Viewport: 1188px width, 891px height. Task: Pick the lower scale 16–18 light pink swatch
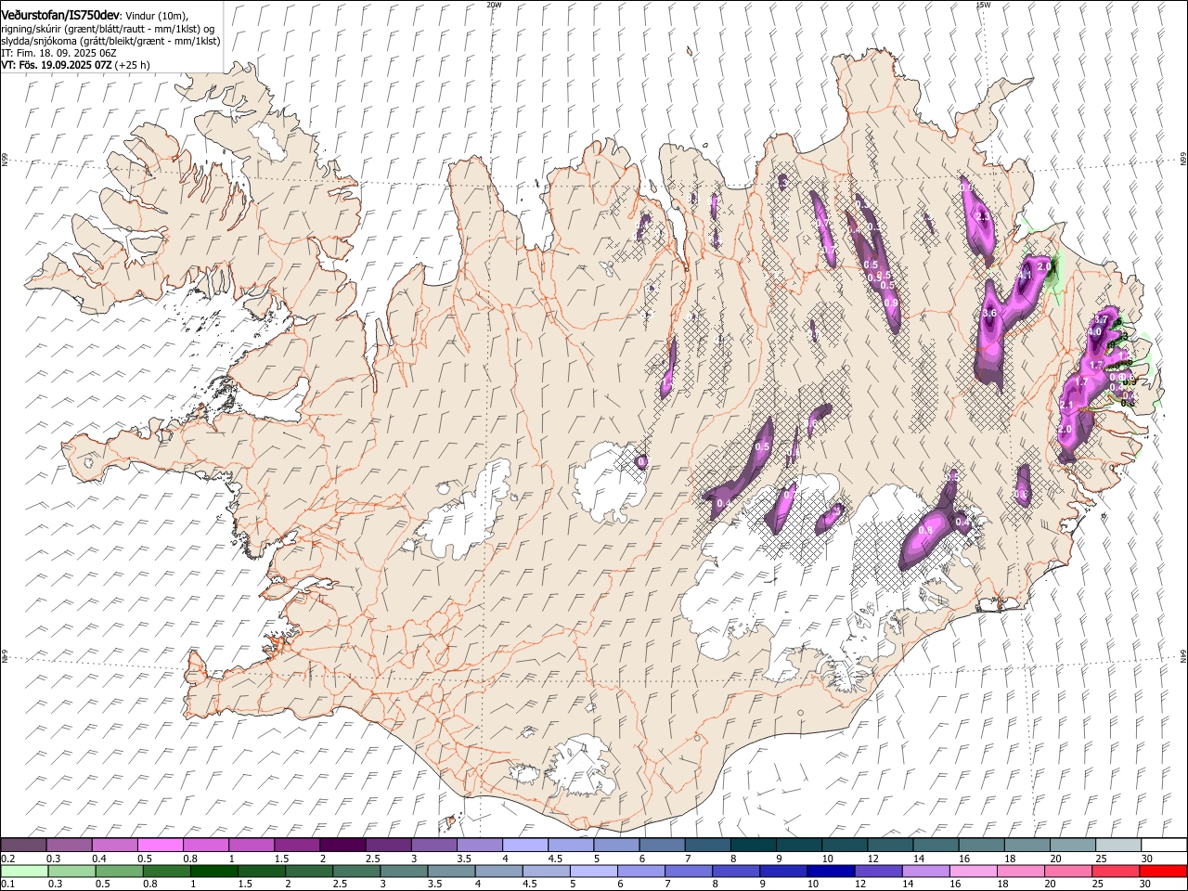(974, 872)
